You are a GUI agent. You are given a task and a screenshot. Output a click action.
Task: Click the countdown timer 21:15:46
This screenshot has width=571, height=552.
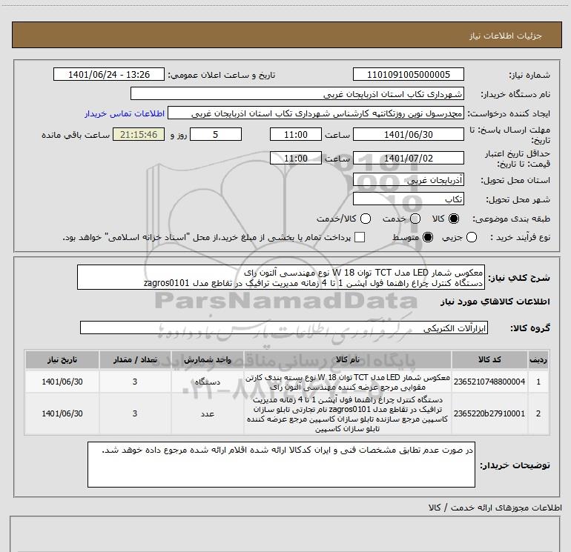point(139,134)
